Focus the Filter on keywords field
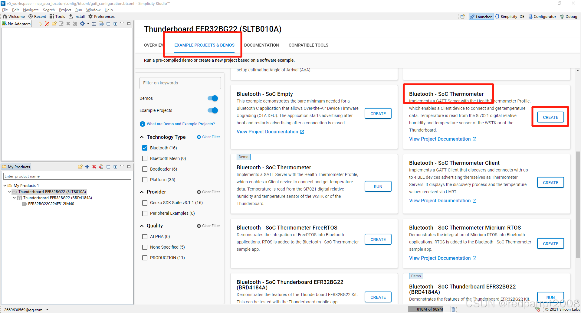581x313 pixels. click(180, 83)
